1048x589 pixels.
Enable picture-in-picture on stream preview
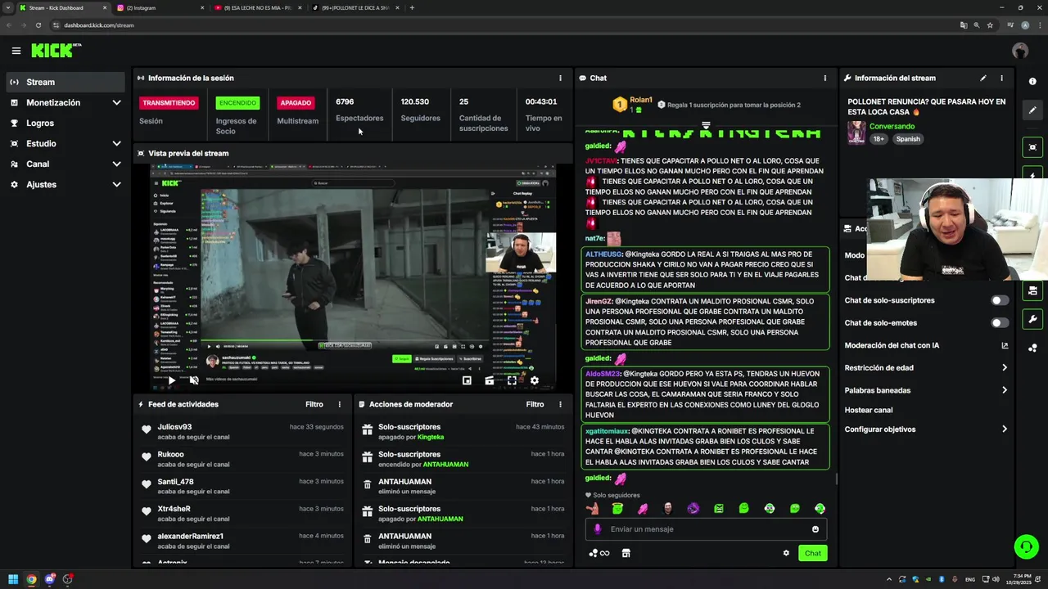(467, 380)
